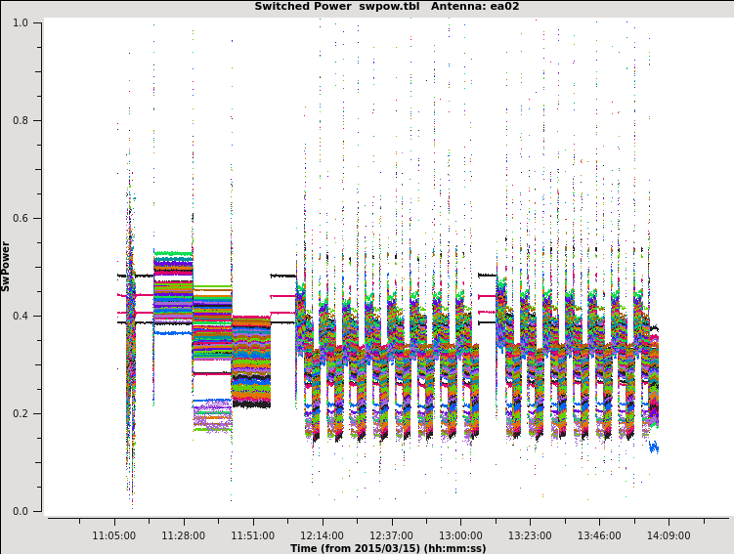Click the 'Time (from 2015/03/15)' x-axis label

(x=388, y=548)
